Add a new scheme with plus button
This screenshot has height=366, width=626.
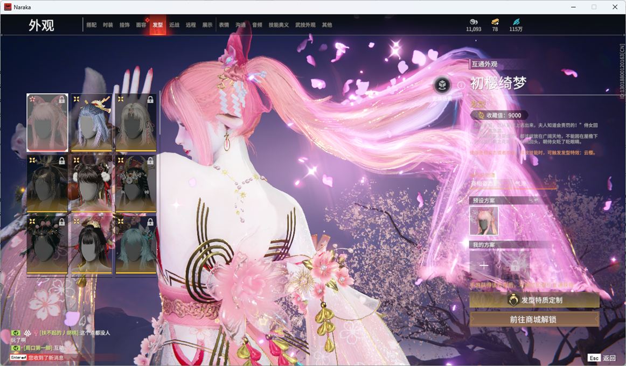point(483,265)
